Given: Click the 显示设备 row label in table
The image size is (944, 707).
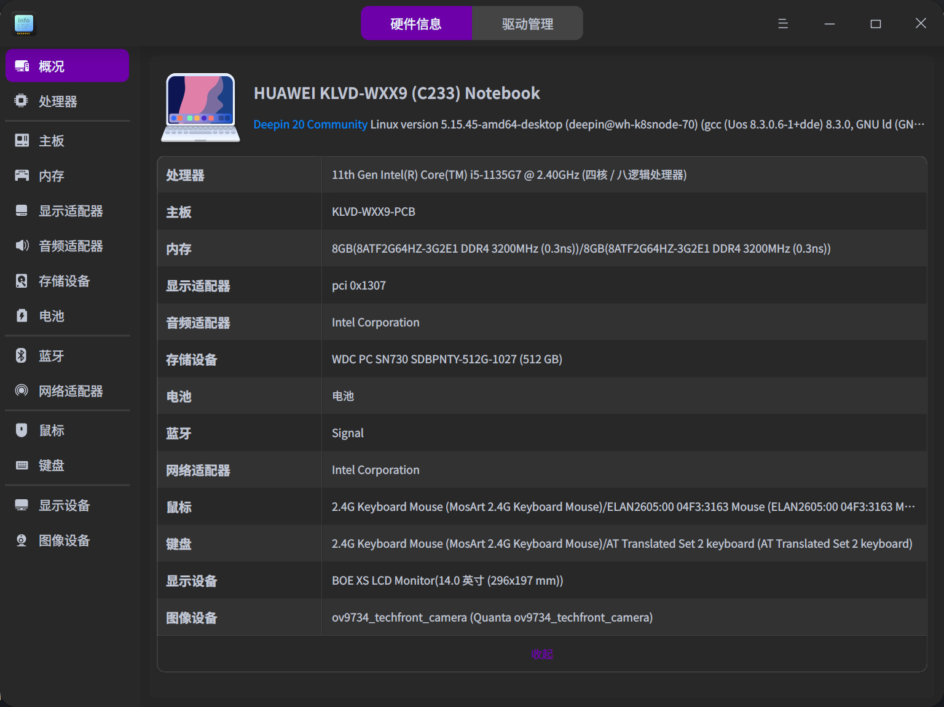Looking at the screenshot, I should [x=192, y=581].
